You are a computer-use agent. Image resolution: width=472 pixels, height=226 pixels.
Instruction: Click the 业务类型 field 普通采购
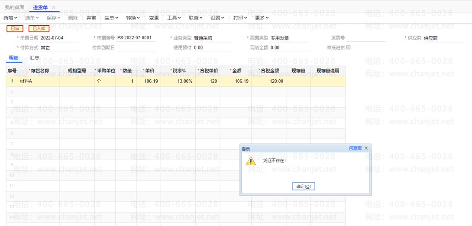(x=213, y=38)
